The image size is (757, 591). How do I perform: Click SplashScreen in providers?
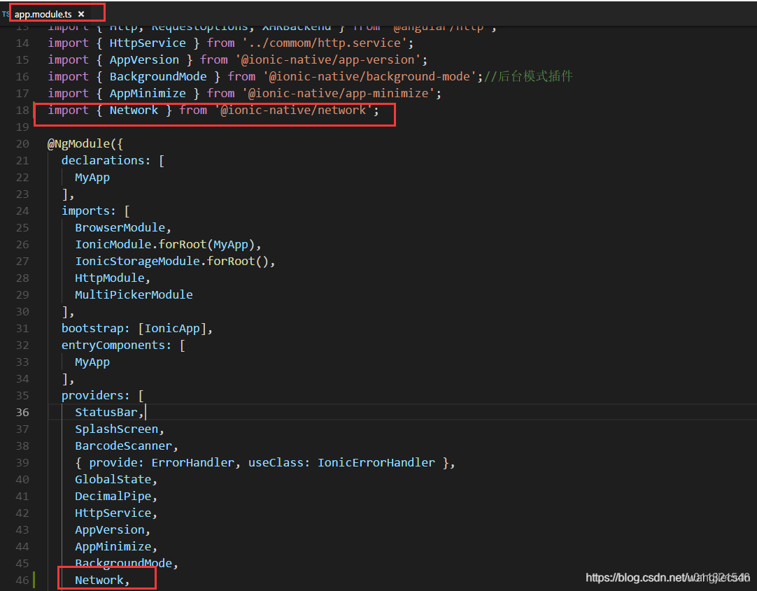tap(116, 429)
